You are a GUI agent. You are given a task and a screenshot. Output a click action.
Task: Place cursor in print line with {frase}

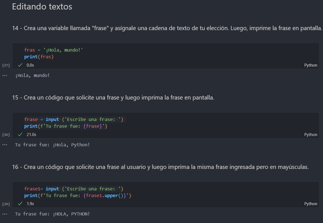coord(66,126)
